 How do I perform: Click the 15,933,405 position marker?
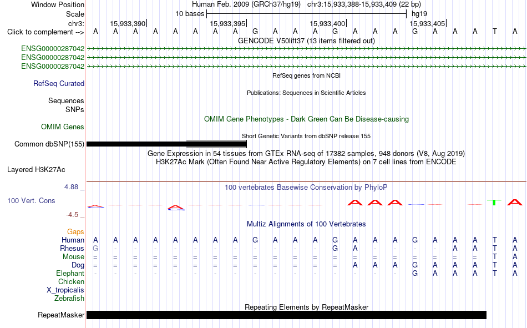click(427, 23)
